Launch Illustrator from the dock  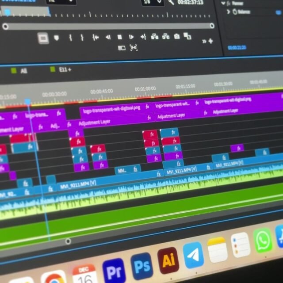[168, 260]
